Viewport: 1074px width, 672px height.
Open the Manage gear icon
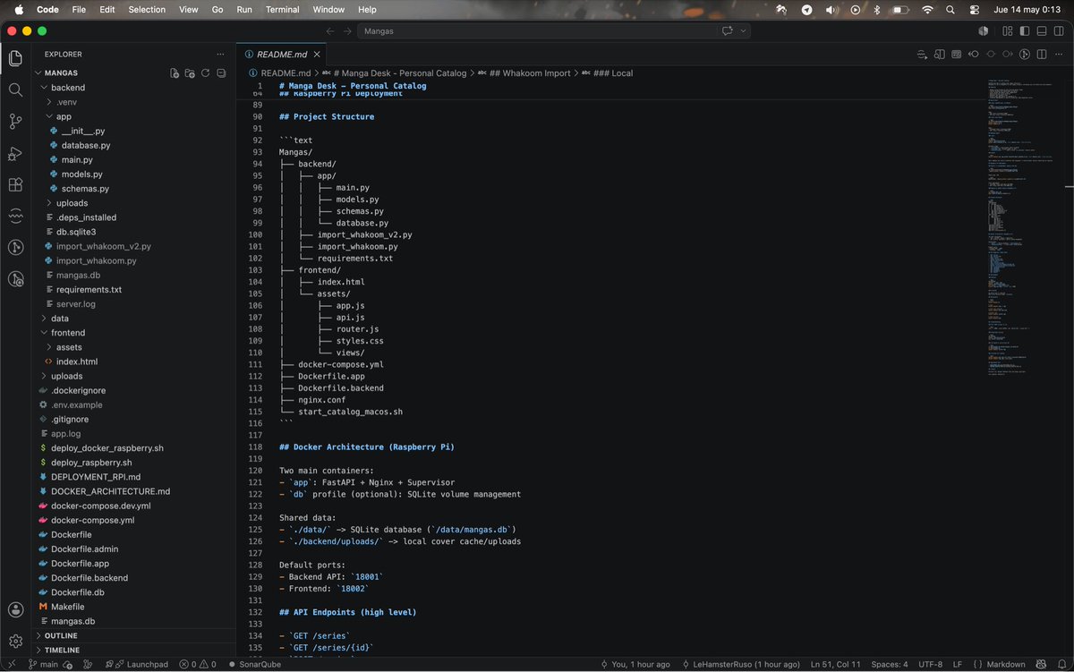(x=15, y=641)
